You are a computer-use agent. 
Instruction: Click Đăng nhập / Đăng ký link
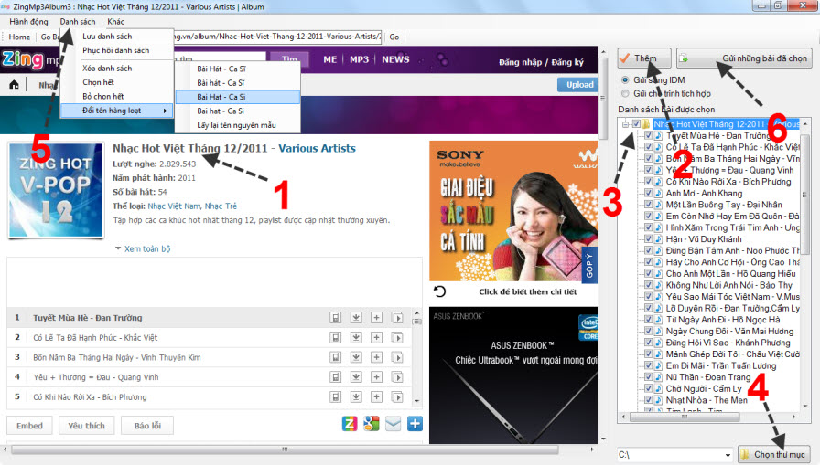(541, 62)
